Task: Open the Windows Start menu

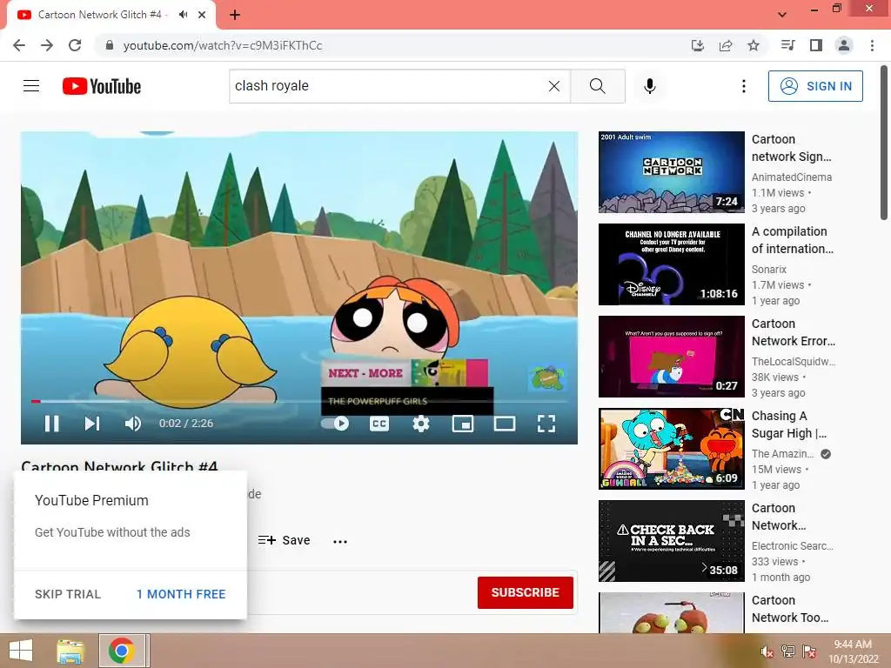Action: coord(21,651)
